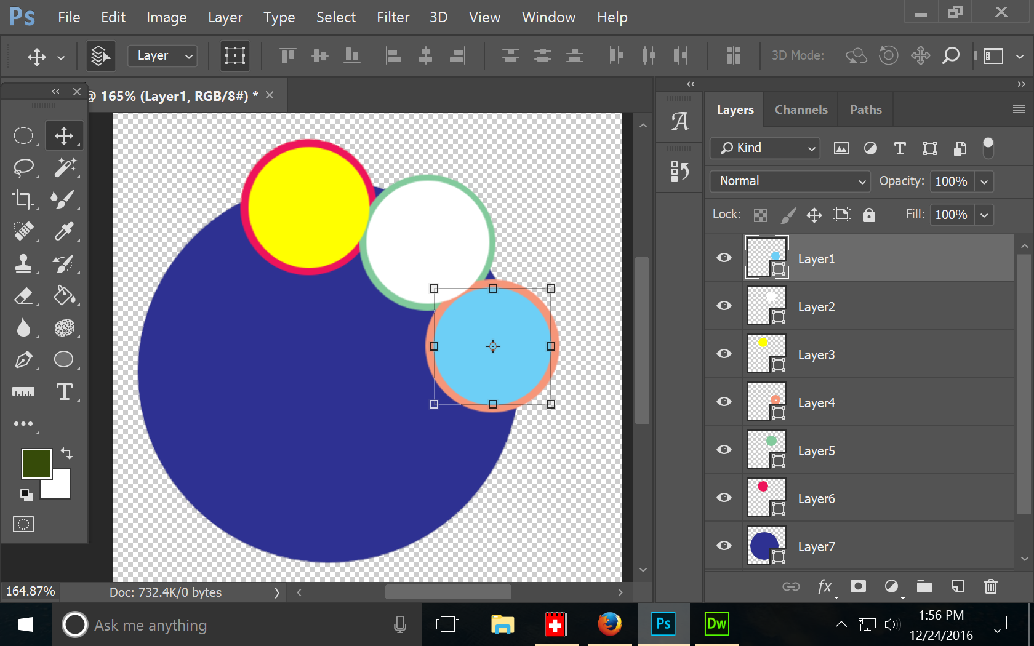Expand the Opacity slider dropdown arrow
Image resolution: width=1034 pixels, height=646 pixels.
coord(984,181)
